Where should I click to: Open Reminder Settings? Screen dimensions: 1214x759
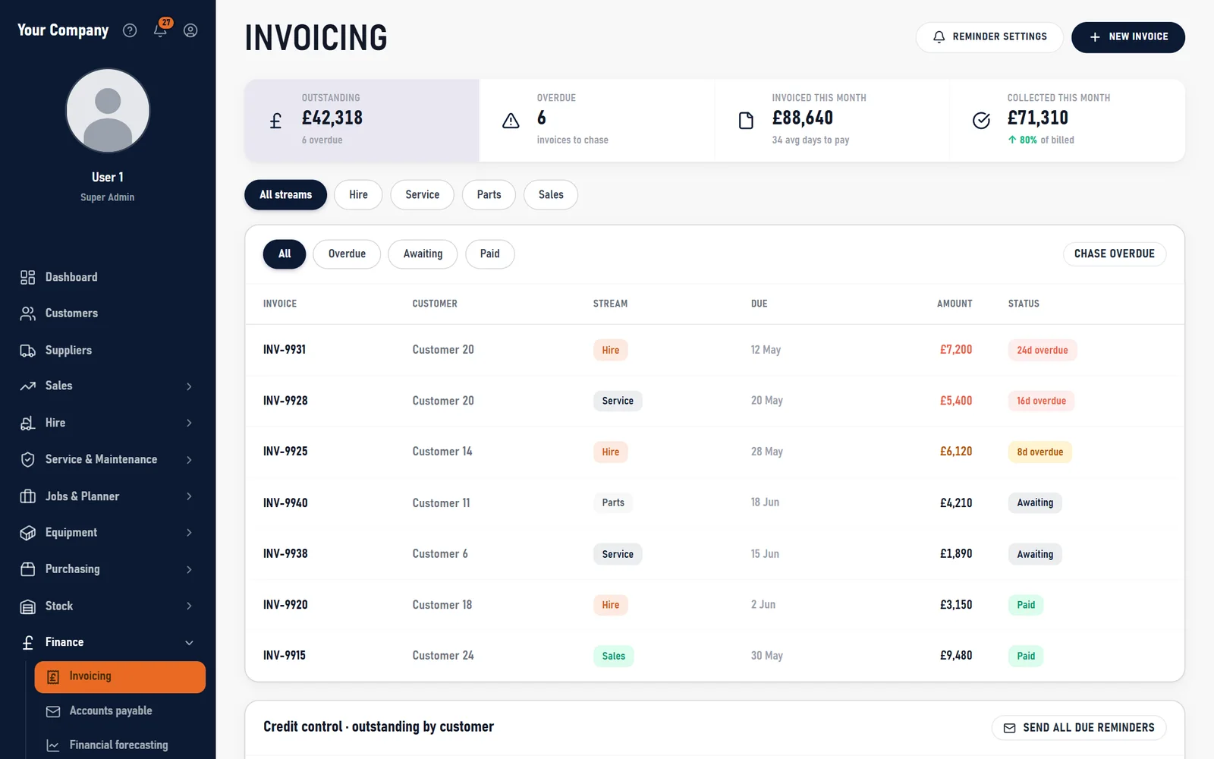click(989, 37)
